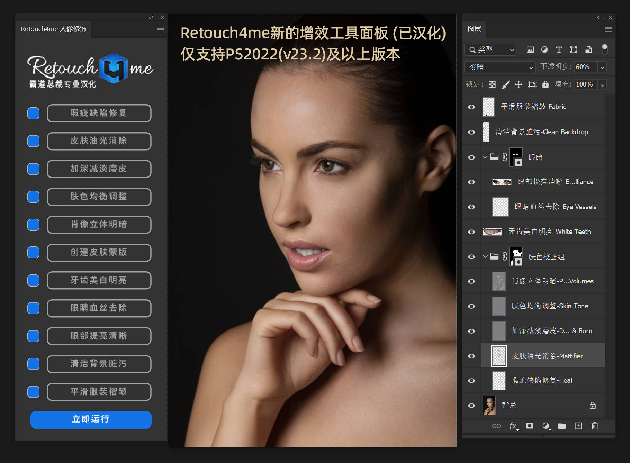This screenshot has height=463, width=630.
Task: Open the Retouch4me panel hamburger menu
Action: (x=160, y=29)
